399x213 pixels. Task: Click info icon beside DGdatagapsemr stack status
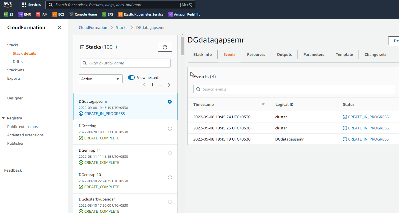[81, 114]
